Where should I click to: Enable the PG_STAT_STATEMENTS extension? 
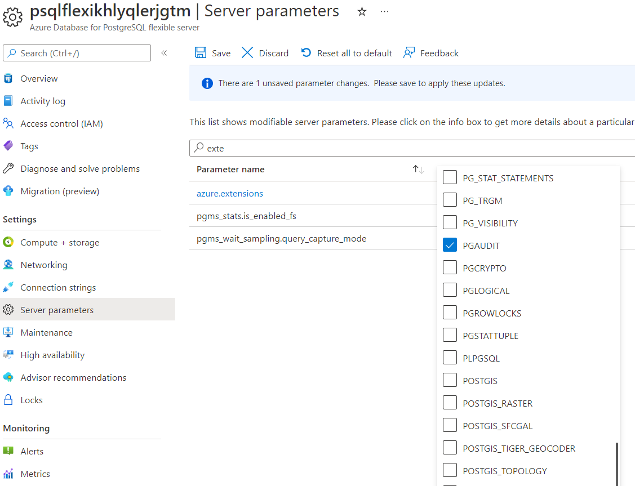[x=450, y=177]
